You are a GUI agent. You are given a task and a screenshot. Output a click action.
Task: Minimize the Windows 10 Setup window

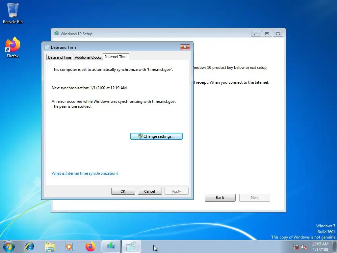click(x=256, y=34)
